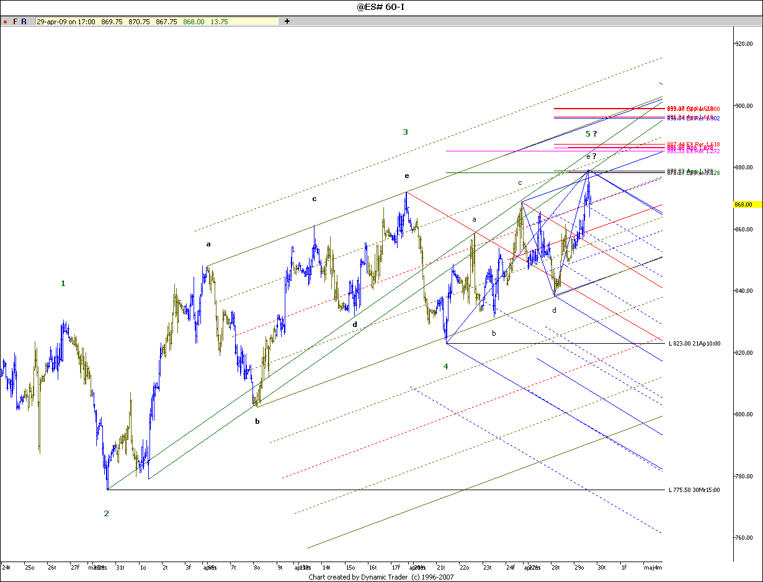763x582 pixels.
Task: Click the 760.00 price axis label
Action: click(x=743, y=538)
